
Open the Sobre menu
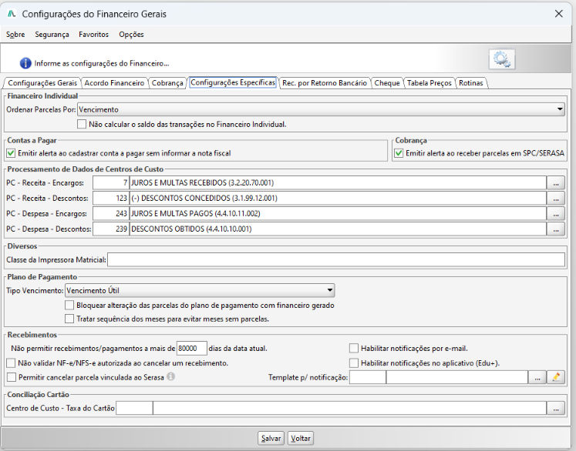[15, 35]
